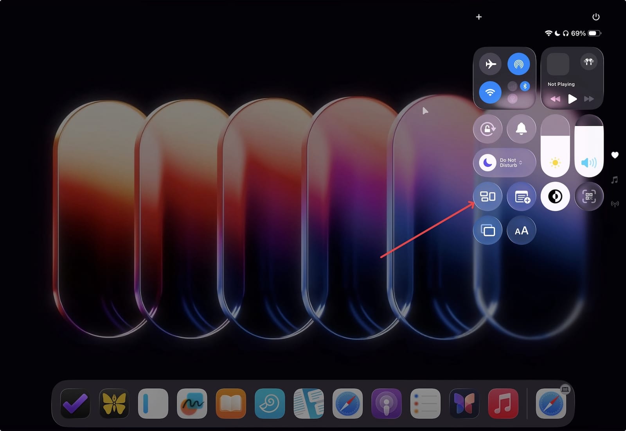Tap the plus button to add controls
626x431 pixels.
coord(479,17)
